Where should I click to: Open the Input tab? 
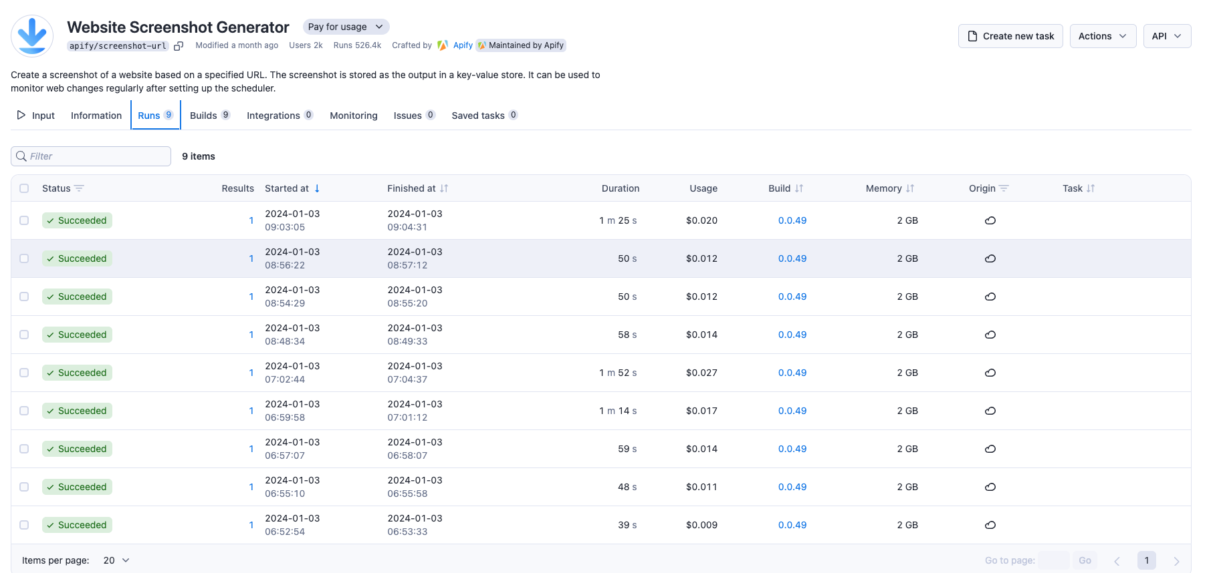pyautogui.click(x=36, y=116)
